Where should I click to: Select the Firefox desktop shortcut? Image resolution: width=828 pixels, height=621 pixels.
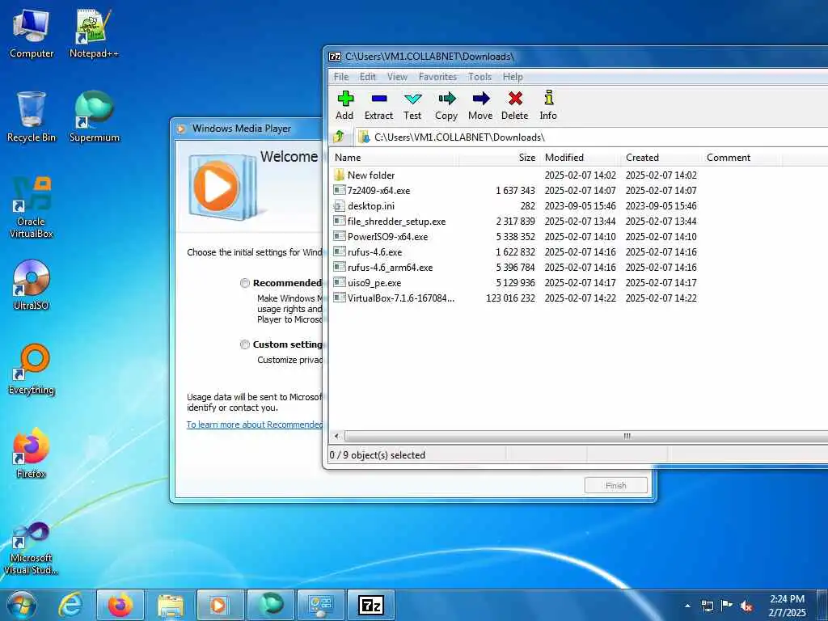(32, 453)
